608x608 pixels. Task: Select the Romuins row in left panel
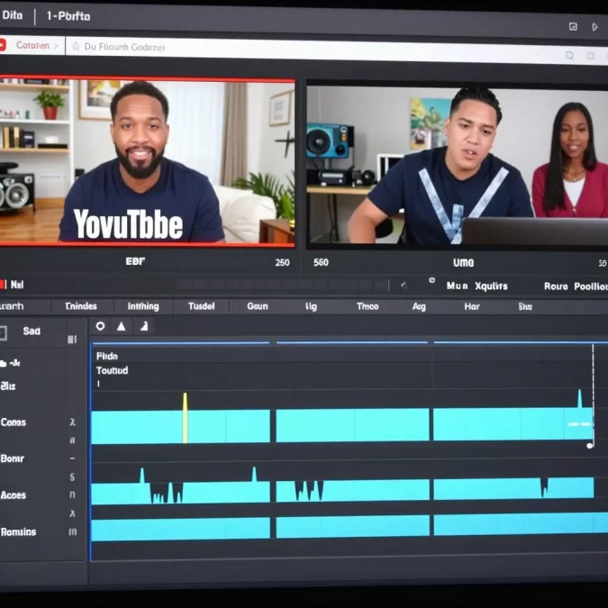click(x=18, y=532)
